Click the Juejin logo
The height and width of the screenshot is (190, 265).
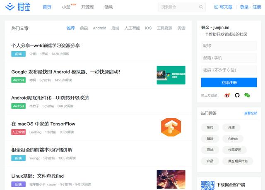18,7
